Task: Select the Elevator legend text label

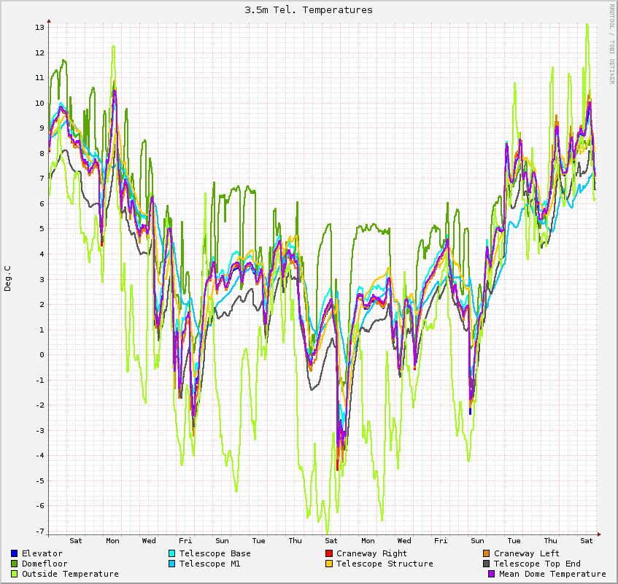Action: (42, 553)
